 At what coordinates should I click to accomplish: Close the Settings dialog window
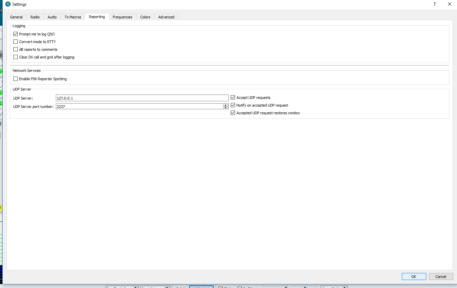[x=450, y=4]
